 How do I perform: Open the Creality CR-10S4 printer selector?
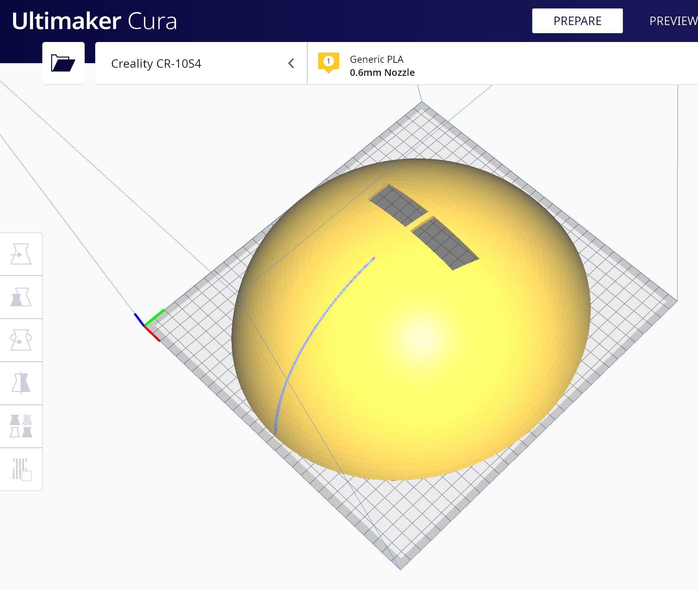coord(156,64)
